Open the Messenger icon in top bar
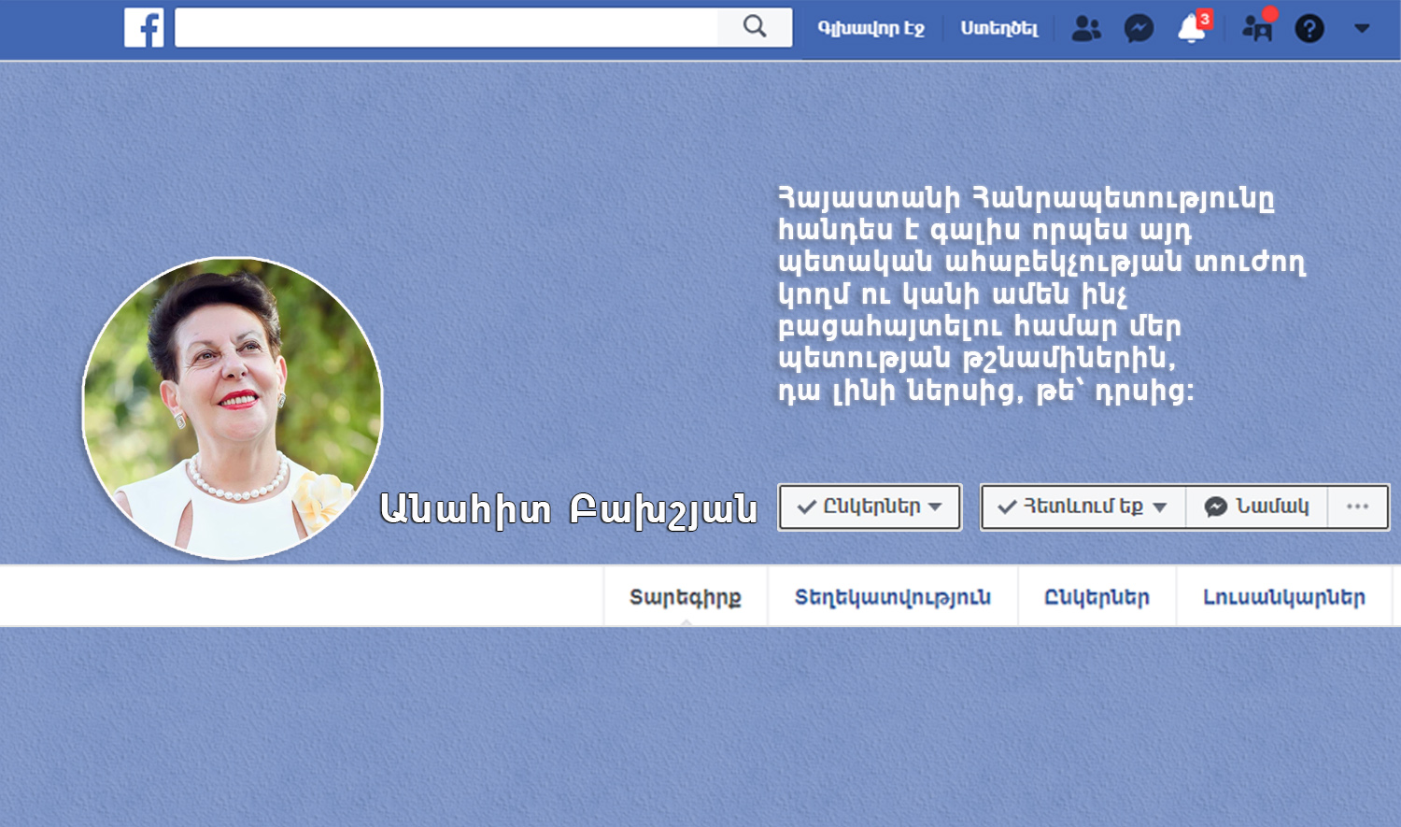The image size is (1401, 827). click(1139, 29)
